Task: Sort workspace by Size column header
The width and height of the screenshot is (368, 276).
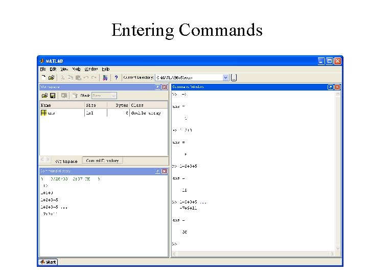Action: point(96,105)
